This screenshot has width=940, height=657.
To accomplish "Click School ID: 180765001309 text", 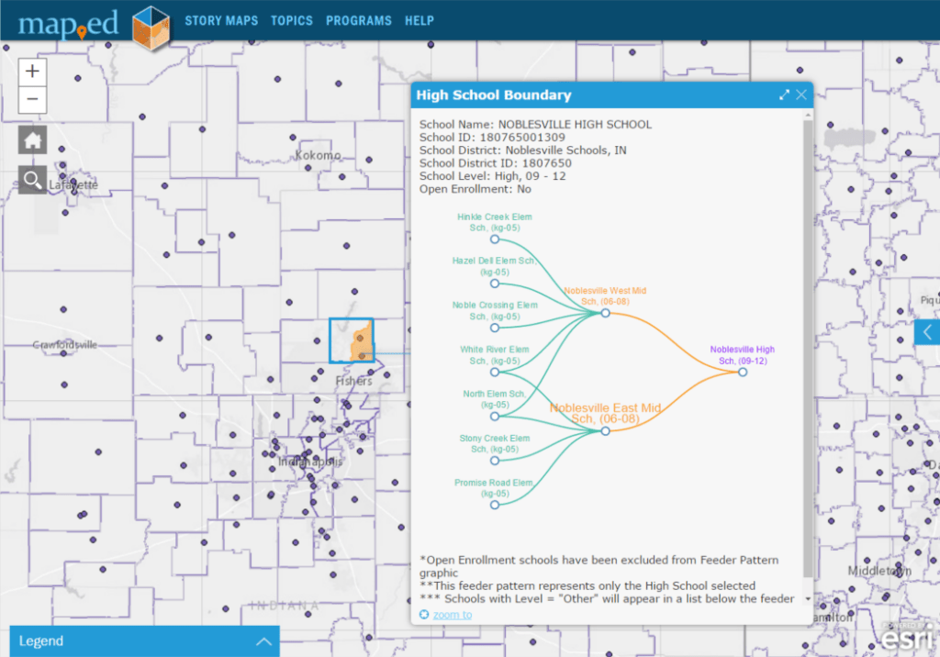I will [492, 138].
